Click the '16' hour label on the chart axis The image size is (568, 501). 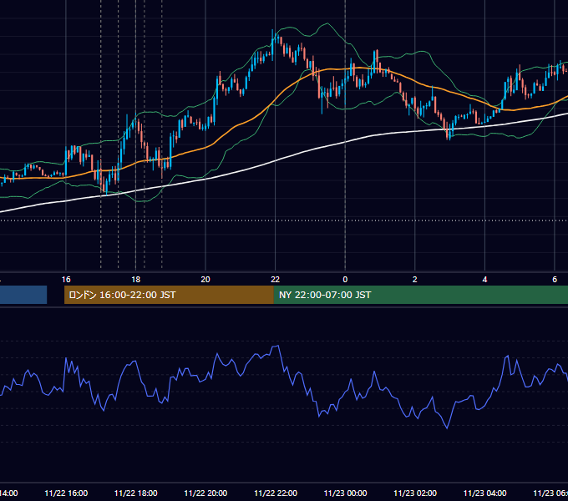[66, 280]
